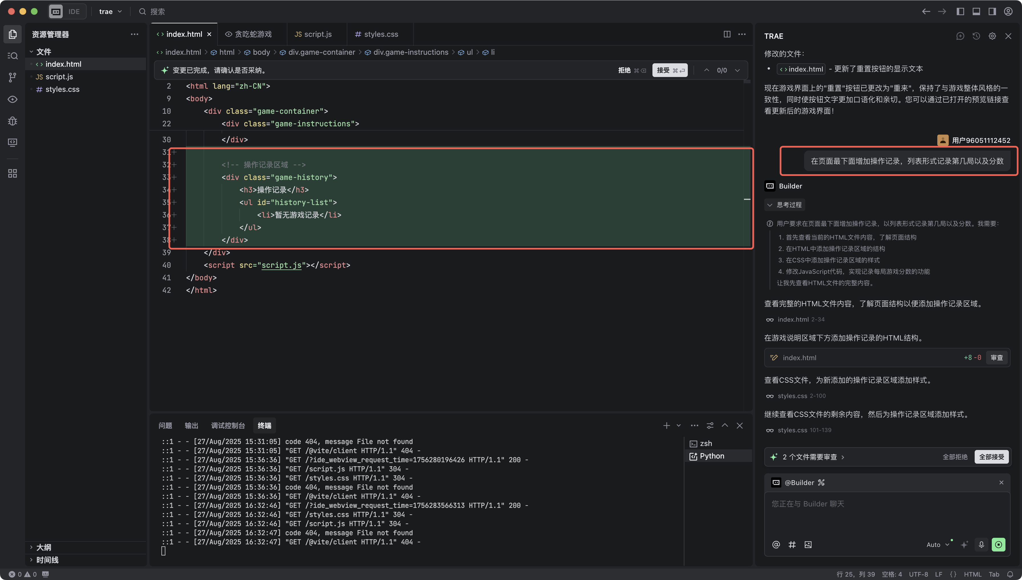Viewport: 1022px width, 580px height.
Task: Collapse the 思考过程 thinking section
Action: pos(784,205)
